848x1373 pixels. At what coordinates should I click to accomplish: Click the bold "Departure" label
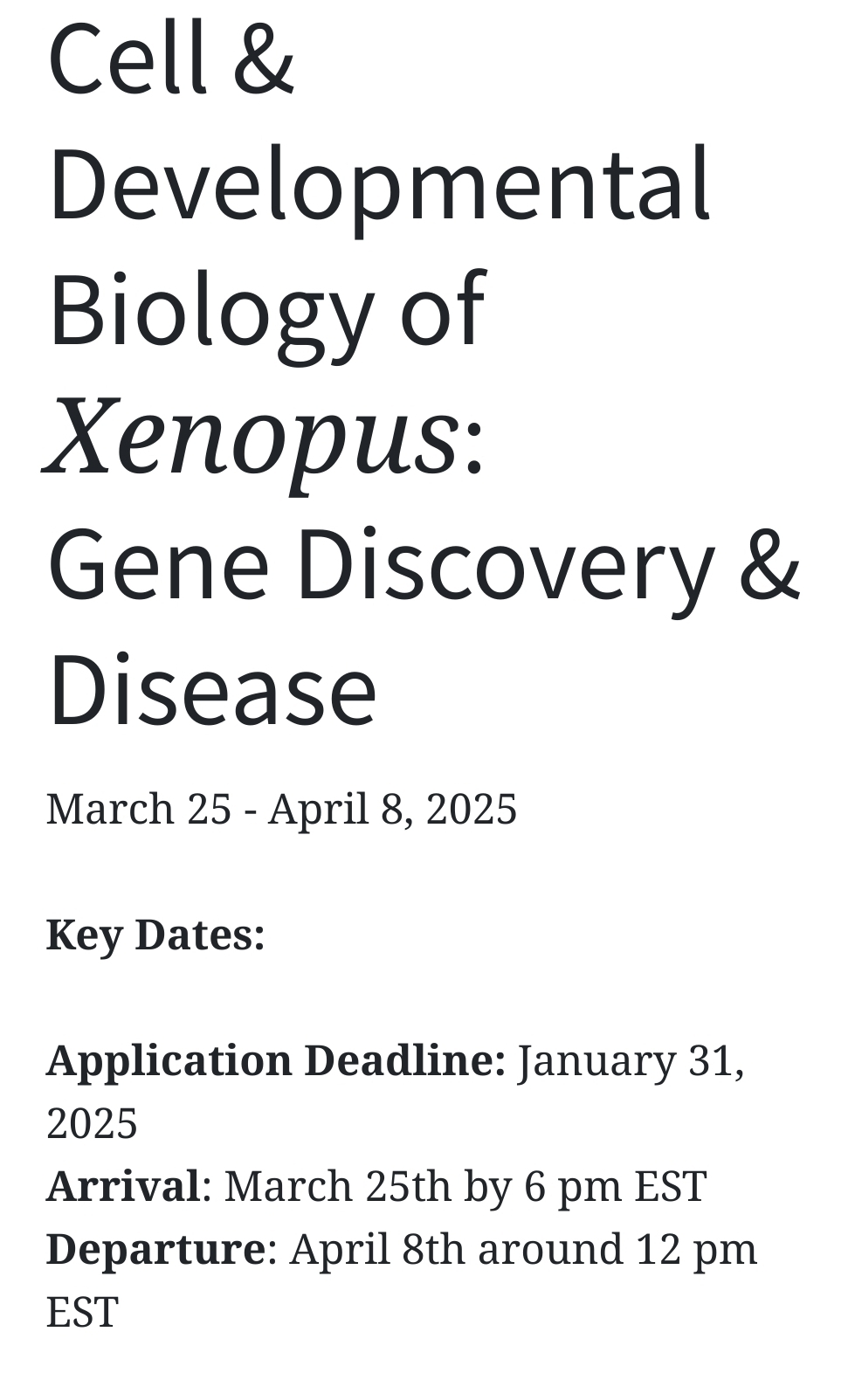point(155,1249)
